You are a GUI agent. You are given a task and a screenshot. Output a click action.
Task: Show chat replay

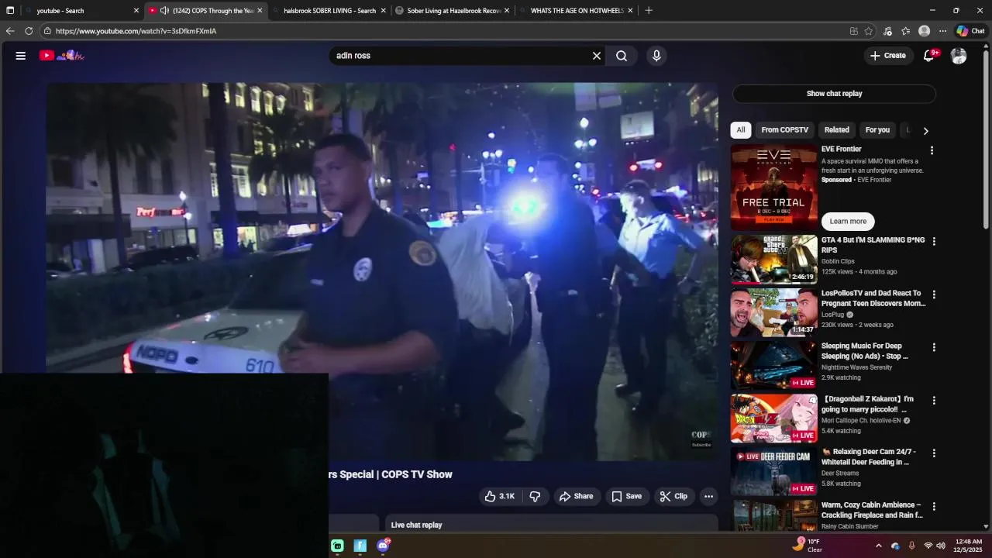(834, 94)
